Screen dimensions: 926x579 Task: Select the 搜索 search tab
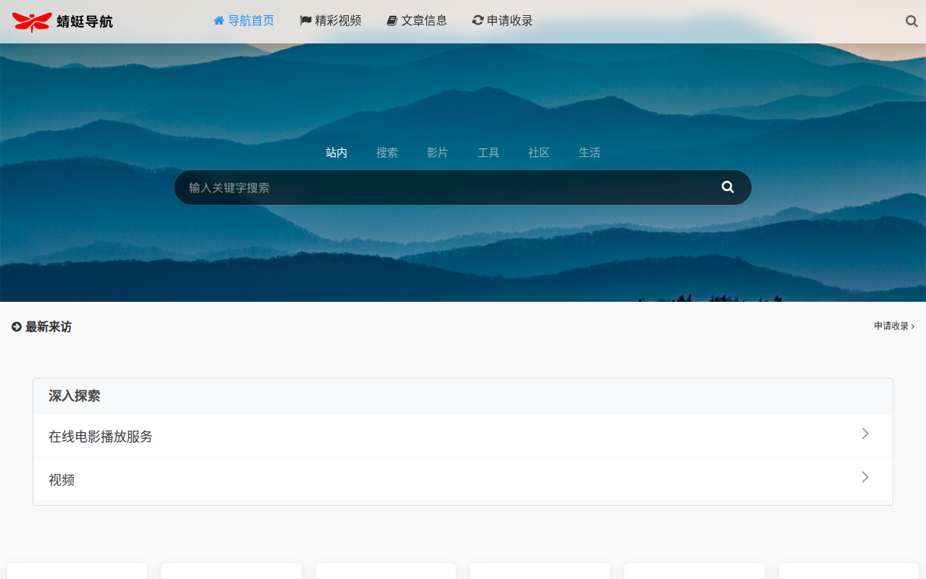tap(387, 153)
